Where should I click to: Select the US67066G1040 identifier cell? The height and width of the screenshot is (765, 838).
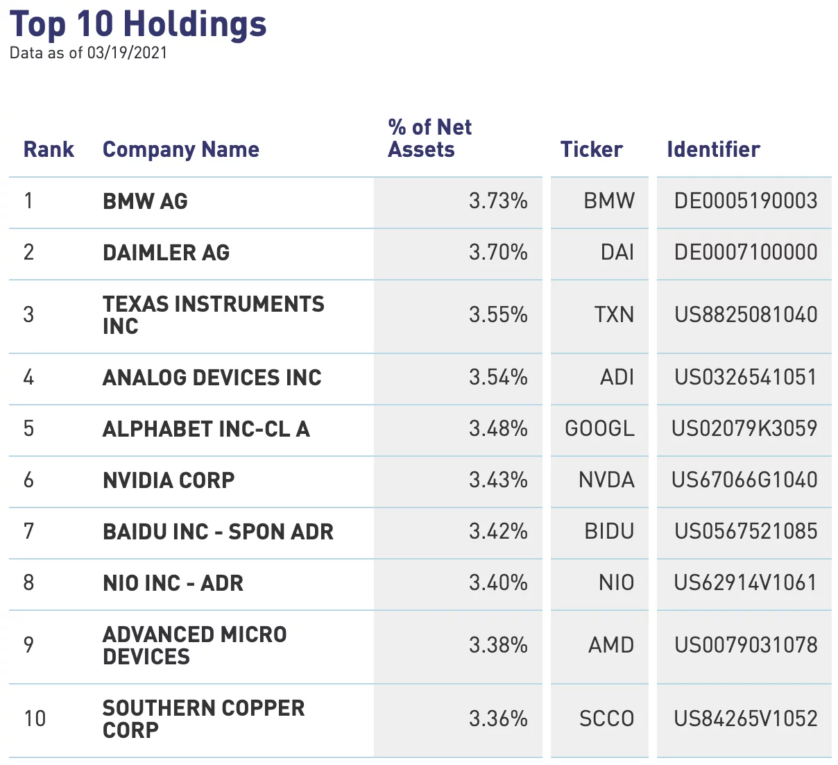[x=744, y=480]
